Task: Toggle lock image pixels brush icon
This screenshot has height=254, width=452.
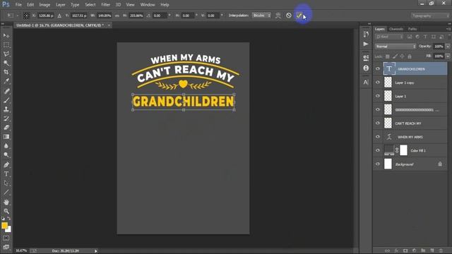Action: point(395,56)
